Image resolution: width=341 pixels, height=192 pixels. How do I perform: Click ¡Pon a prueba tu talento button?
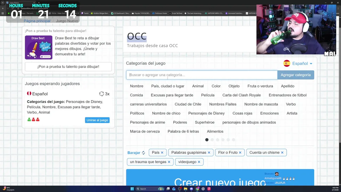click(68, 67)
